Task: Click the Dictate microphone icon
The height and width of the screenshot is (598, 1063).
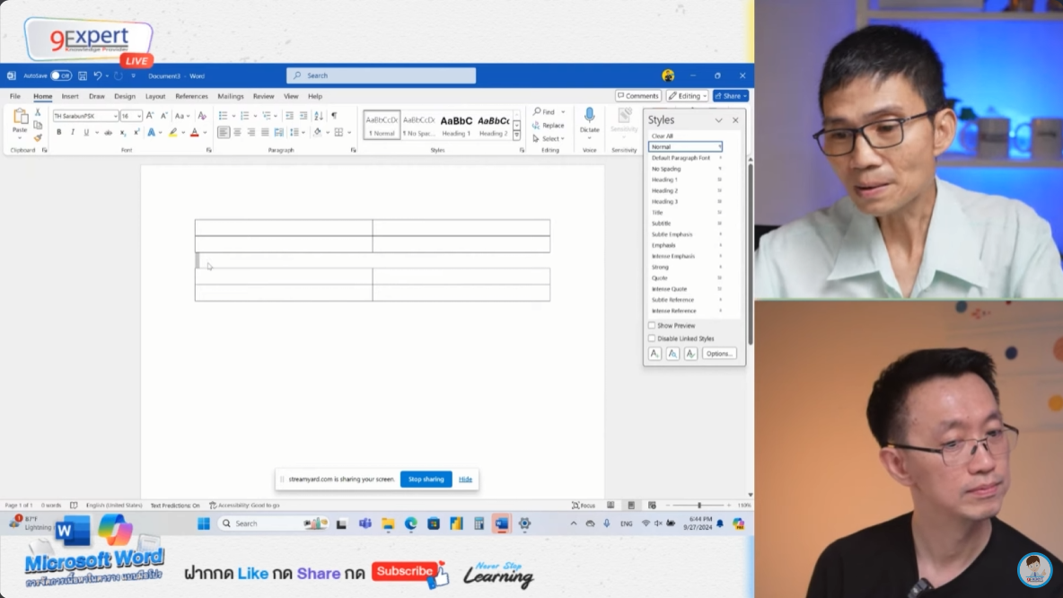Action: [x=589, y=116]
